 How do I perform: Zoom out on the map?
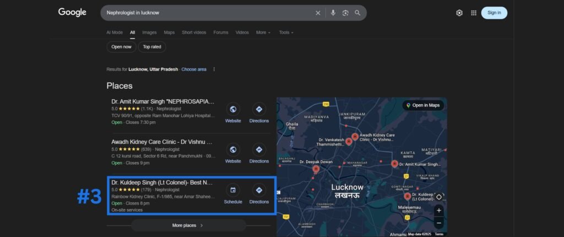click(x=438, y=223)
